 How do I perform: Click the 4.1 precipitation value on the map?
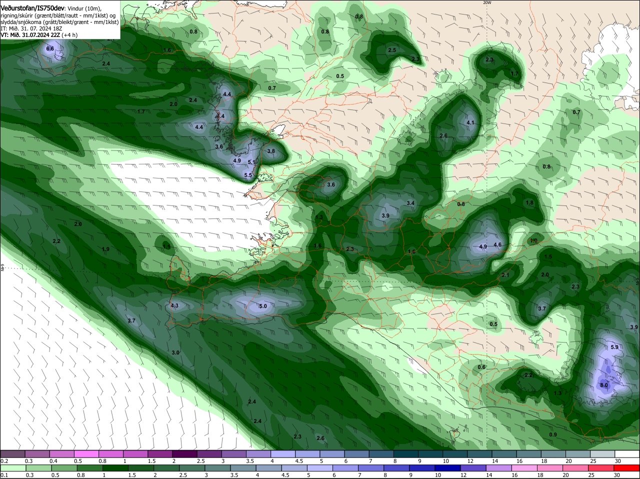pos(470,122)
